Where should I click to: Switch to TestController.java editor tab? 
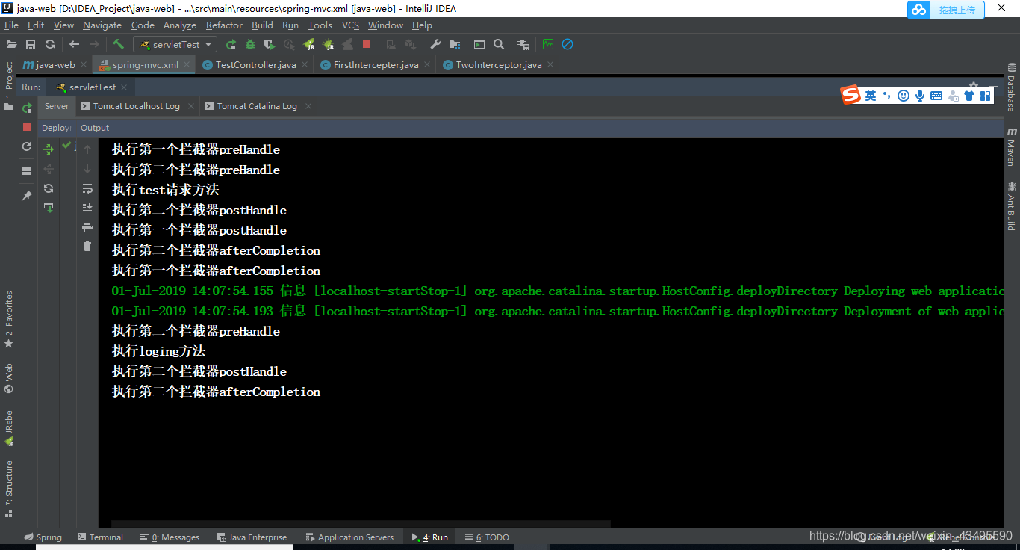[255, 65]
